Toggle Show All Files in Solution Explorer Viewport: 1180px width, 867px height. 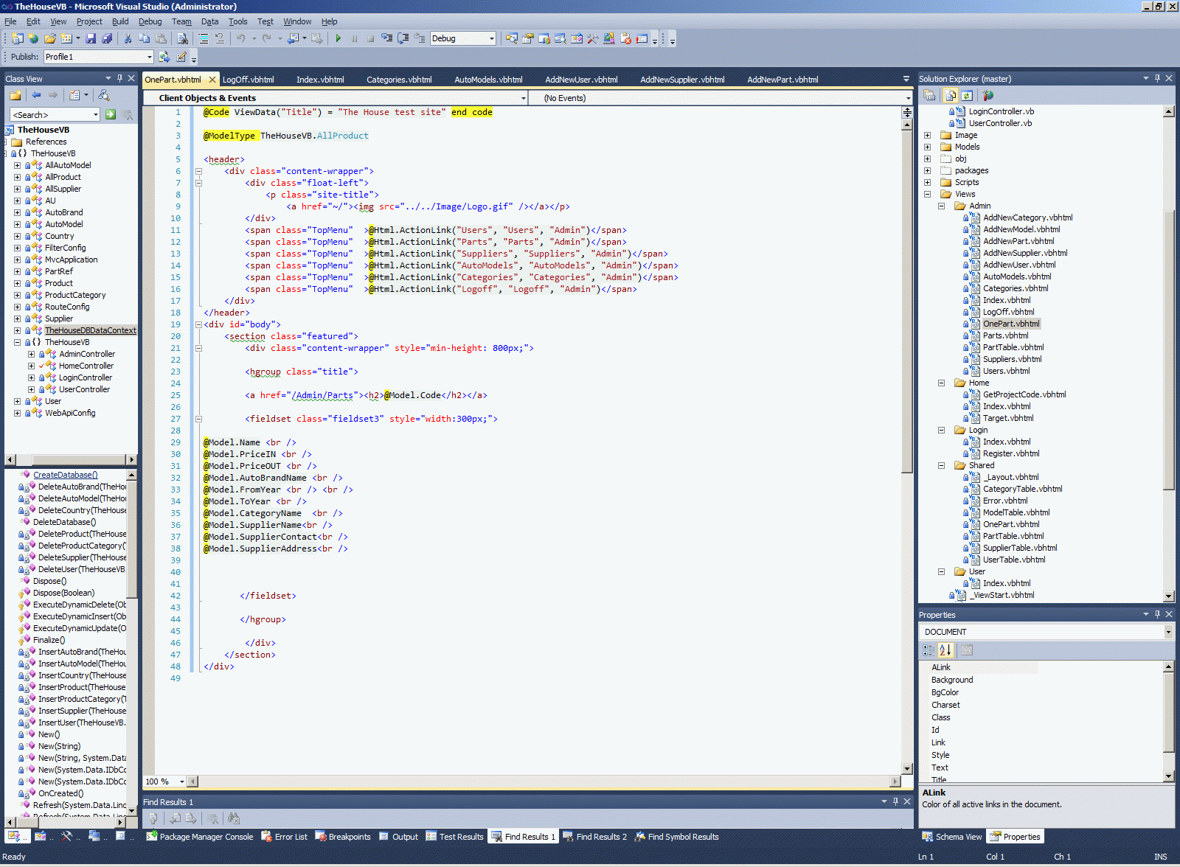tap(951, 96)
